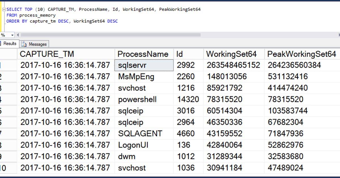Click the Messages tab icon

[x=25, y=44]
